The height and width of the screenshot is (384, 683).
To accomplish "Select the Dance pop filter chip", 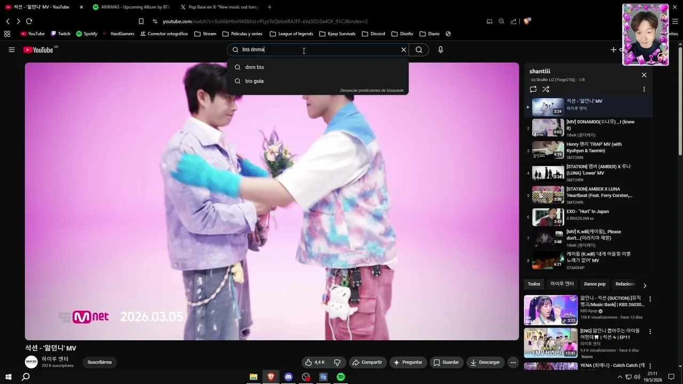I will pos(594,284).
